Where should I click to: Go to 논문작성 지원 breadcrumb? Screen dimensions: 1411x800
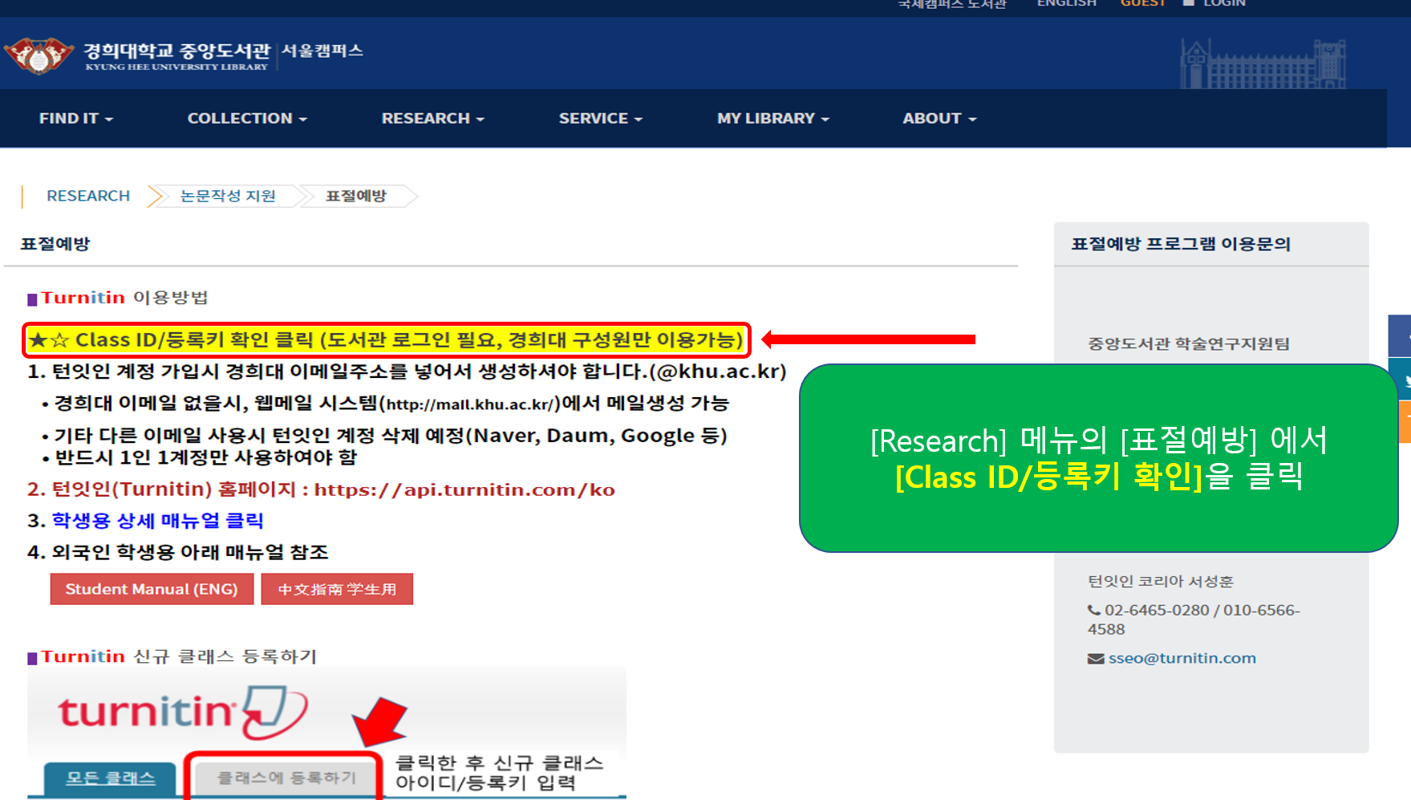pos(228,196)
